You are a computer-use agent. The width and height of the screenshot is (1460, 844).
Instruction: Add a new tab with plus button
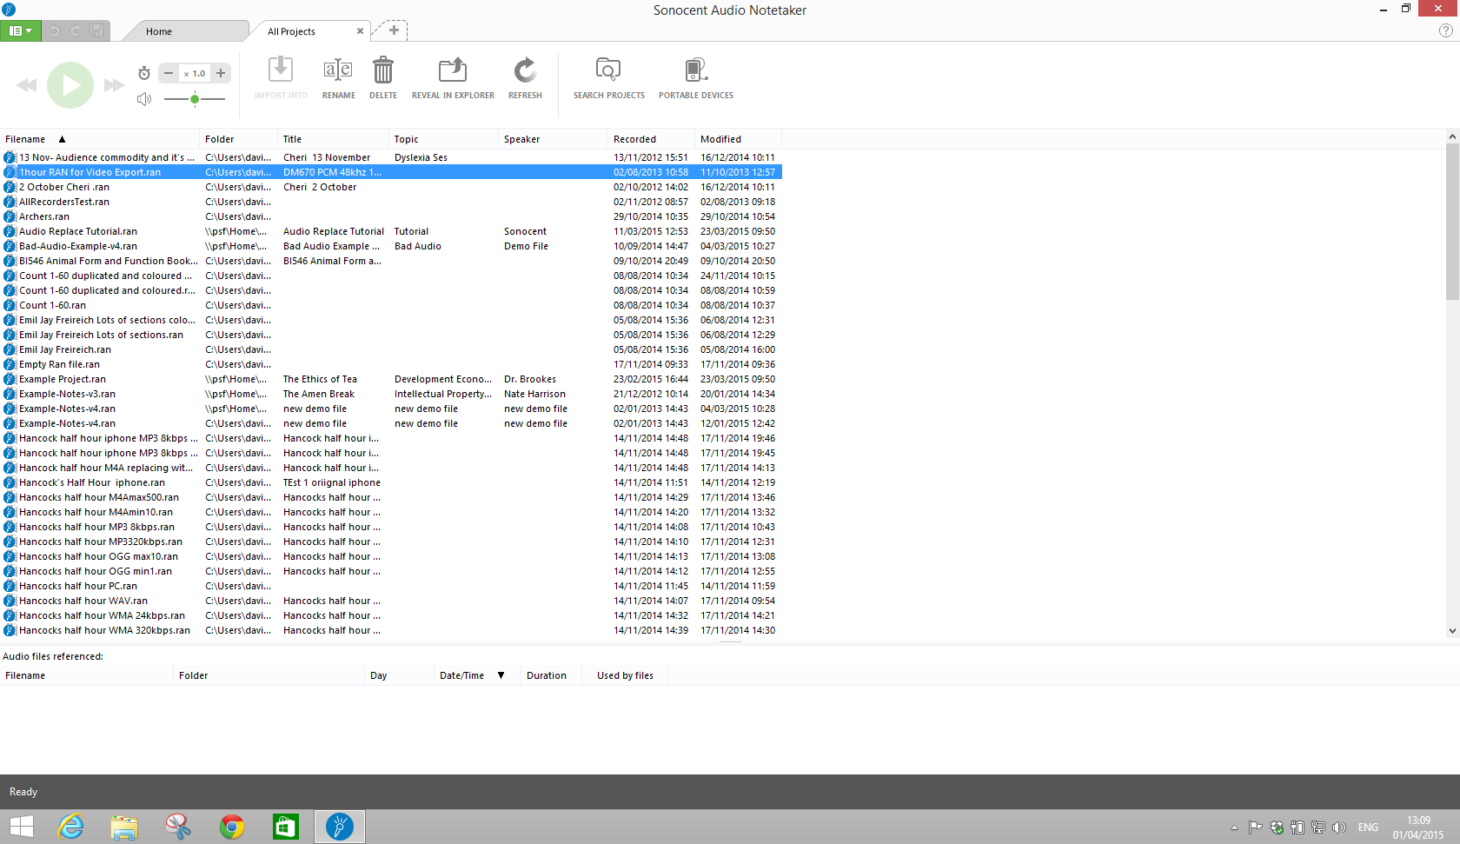(394, 30)
